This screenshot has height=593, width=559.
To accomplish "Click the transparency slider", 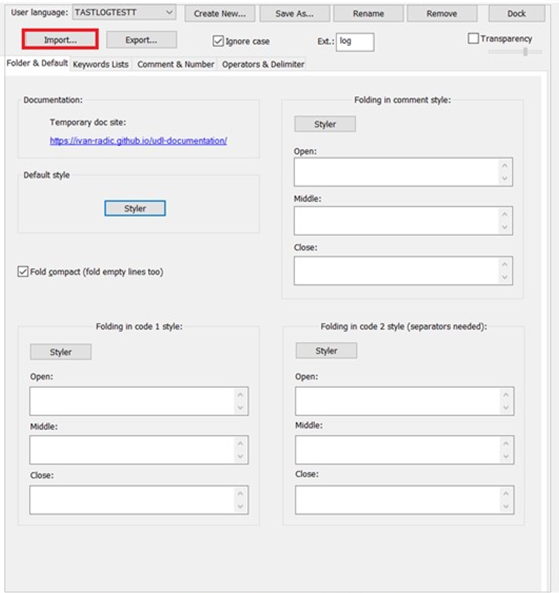I will coord(524,51).
